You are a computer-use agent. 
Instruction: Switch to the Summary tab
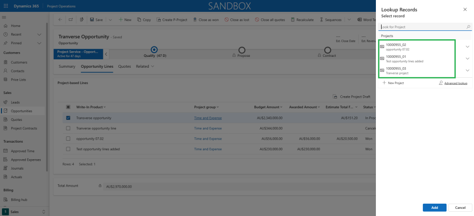[x=67, y=66]
